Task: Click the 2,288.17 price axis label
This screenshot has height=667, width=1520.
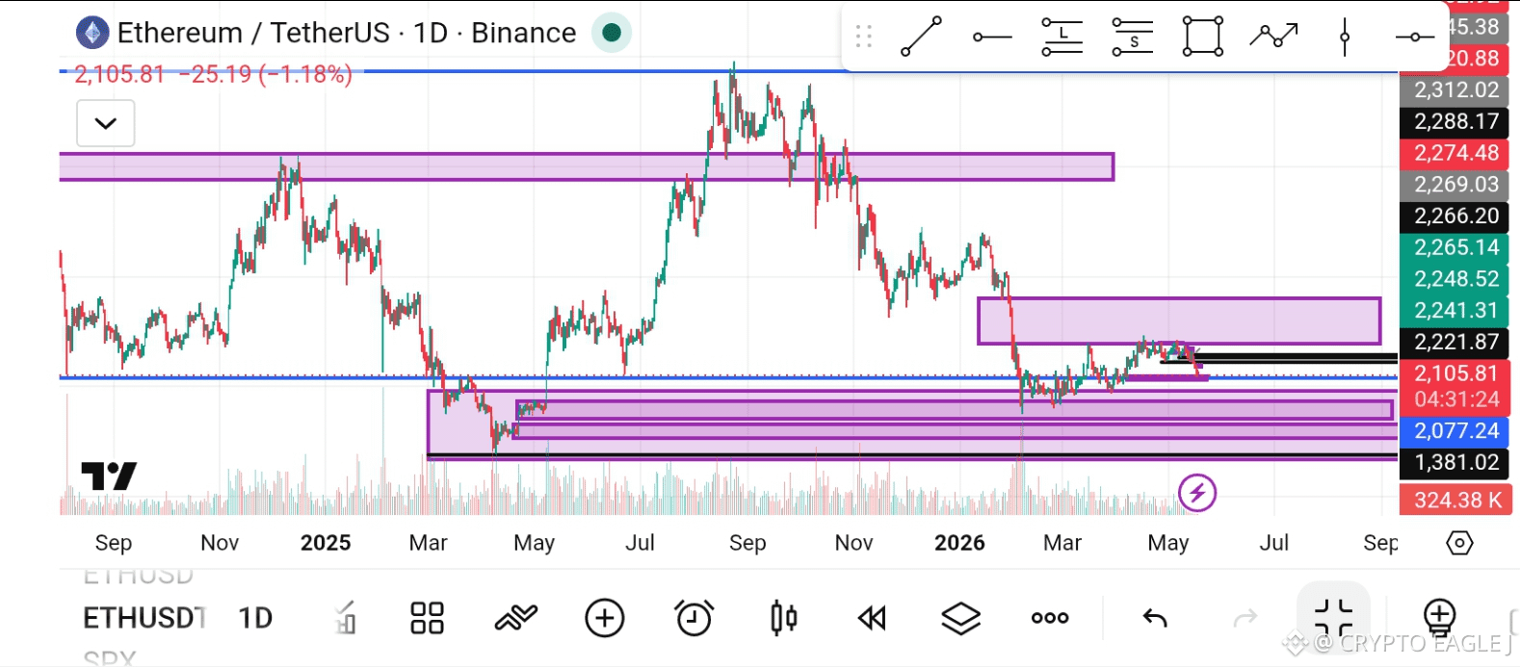Action: click(x=1455, y=121)
